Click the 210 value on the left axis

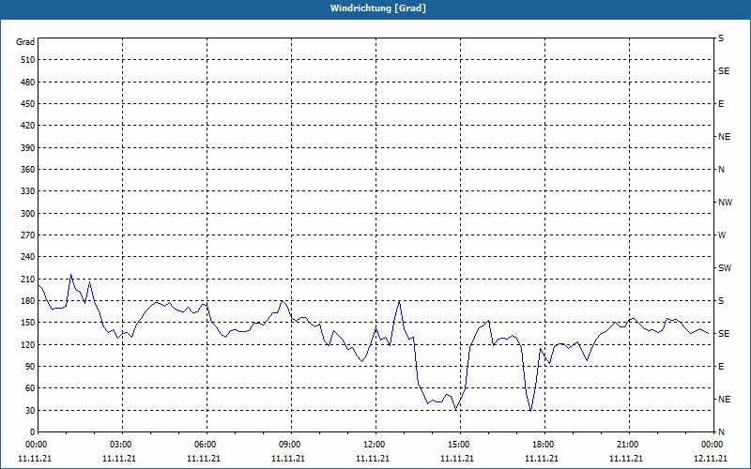[28, 279]
